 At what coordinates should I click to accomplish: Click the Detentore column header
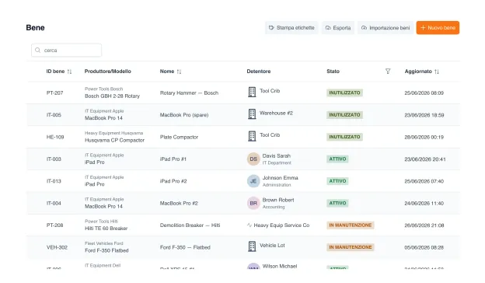[259, 72]
